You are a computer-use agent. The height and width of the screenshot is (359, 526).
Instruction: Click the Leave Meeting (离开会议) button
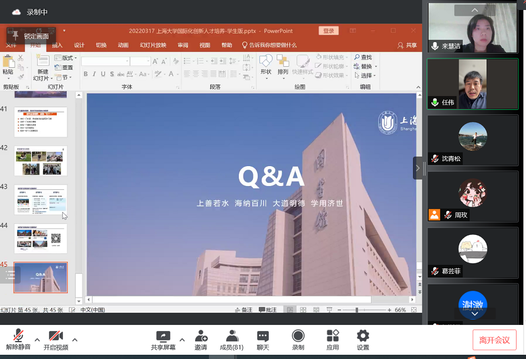494,340
